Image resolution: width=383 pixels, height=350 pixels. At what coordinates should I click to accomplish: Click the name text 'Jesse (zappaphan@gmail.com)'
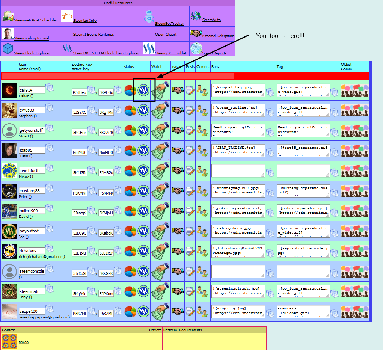[x=44, y=317]
